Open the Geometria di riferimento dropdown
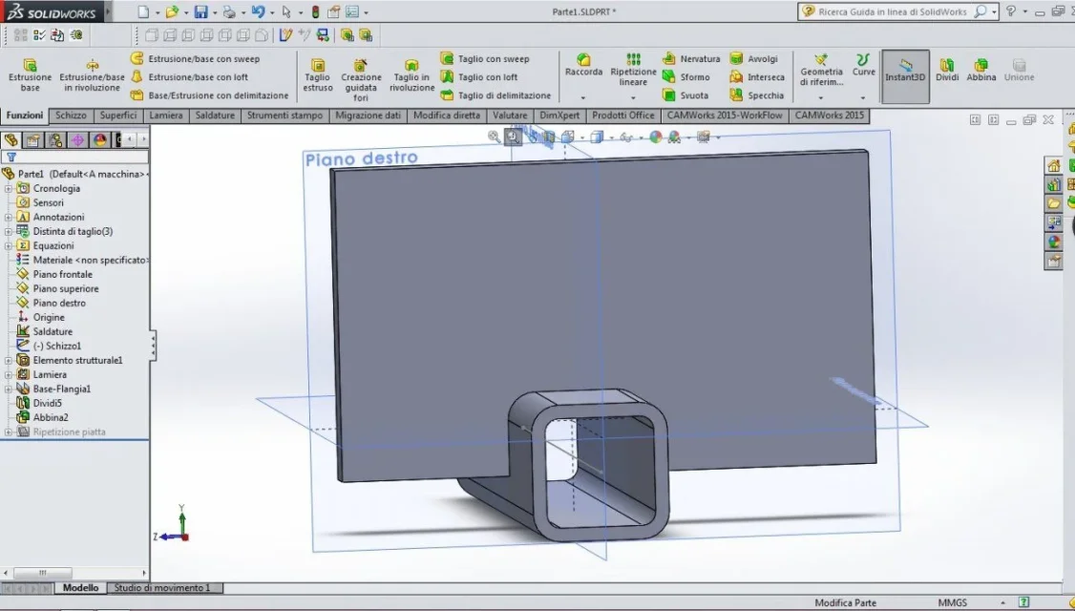 tap(821, 98)
